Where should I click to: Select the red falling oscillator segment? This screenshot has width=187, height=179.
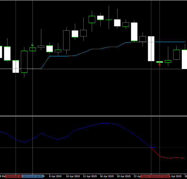click(x=156, y=152)
